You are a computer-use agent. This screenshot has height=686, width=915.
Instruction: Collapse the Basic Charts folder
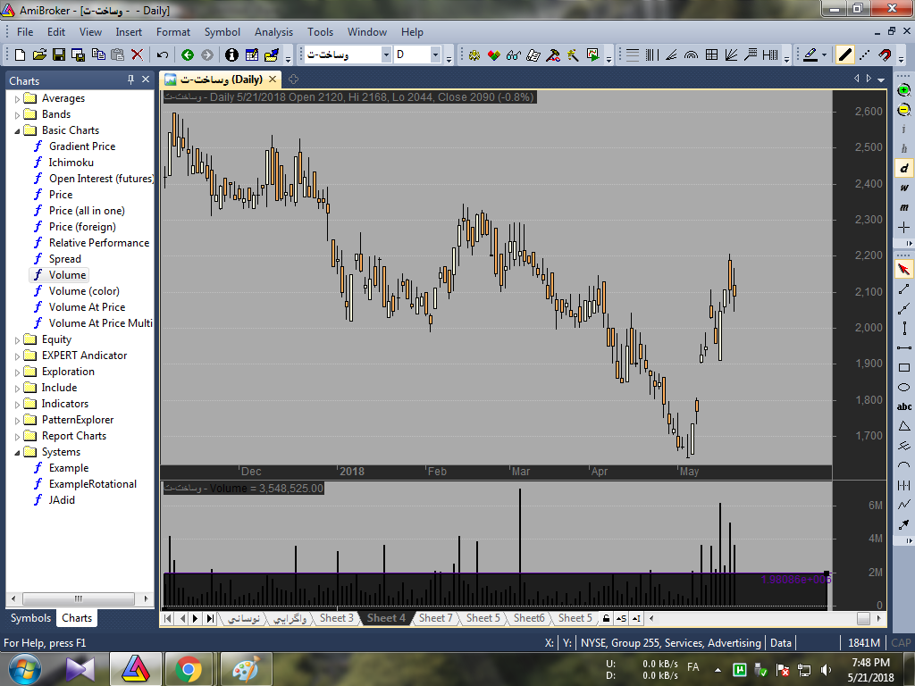(18, 130)
